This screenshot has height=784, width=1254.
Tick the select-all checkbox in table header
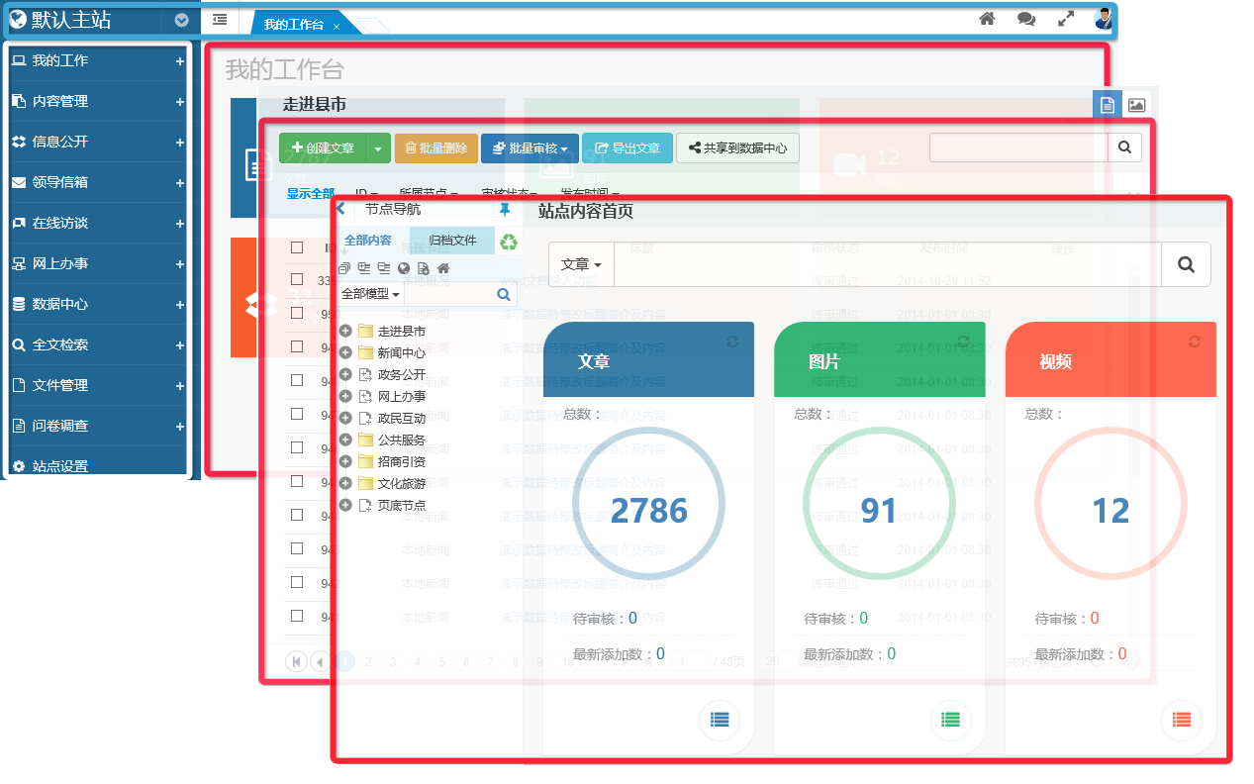[297, 247]
